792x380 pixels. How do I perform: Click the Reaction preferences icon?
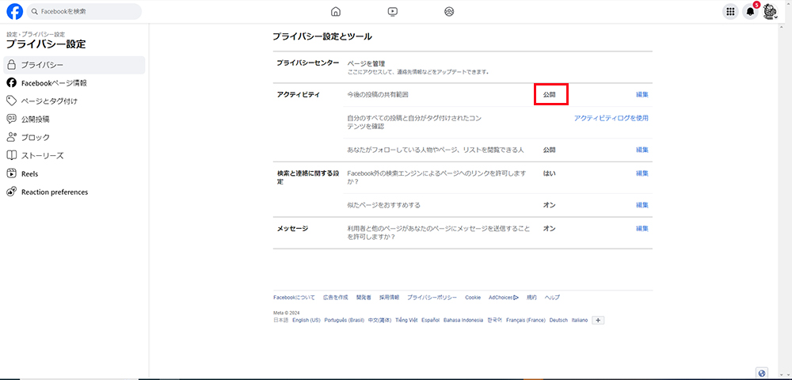click(12, 192)
